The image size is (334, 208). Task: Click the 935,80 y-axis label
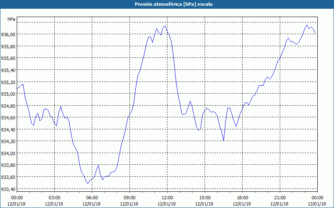[x=8, y=46]
